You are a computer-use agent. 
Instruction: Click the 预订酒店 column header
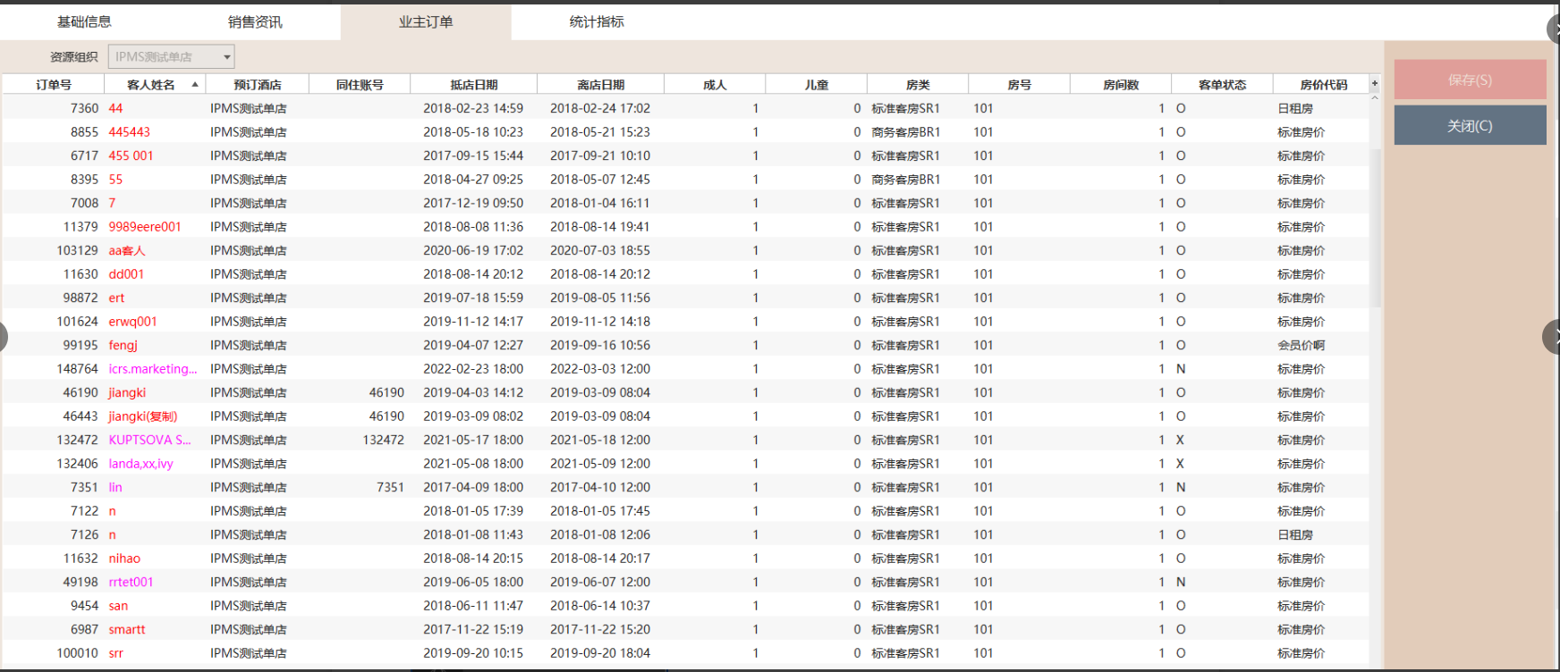coord(258,85)
